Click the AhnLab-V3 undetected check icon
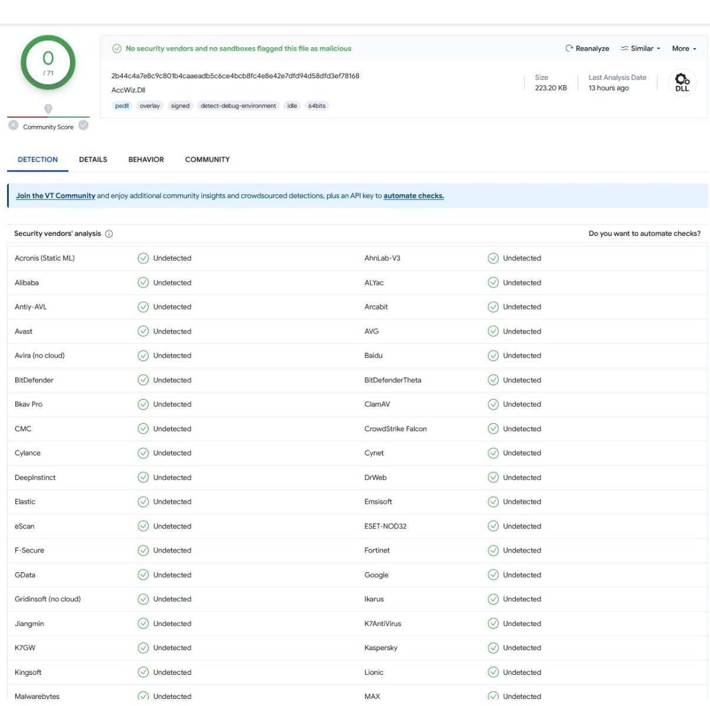This screenshot has height=706, width=710. click(x=493, y=258)
